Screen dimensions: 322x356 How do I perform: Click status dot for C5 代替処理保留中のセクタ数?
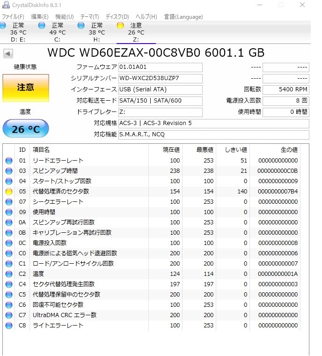tap(9, 295)
